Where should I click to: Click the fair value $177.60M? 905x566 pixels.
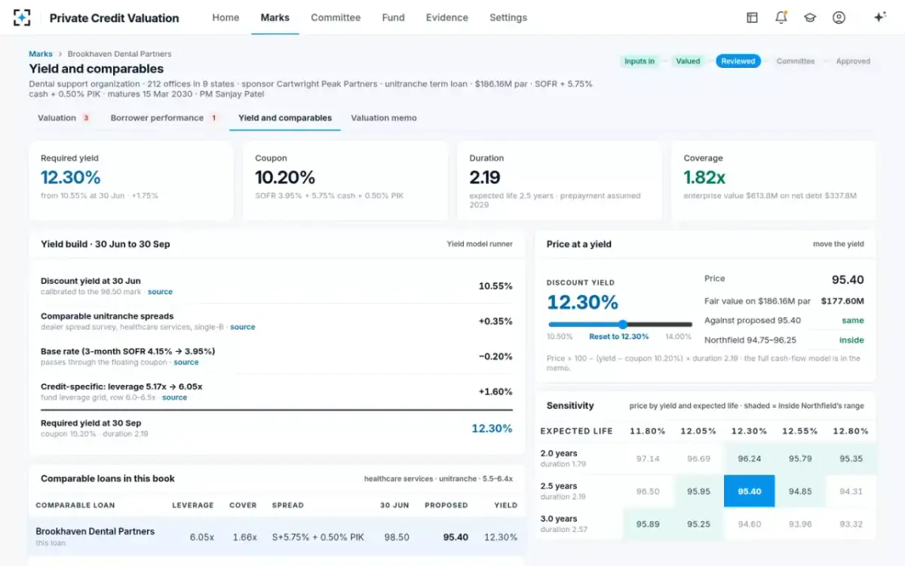(842, 301)
